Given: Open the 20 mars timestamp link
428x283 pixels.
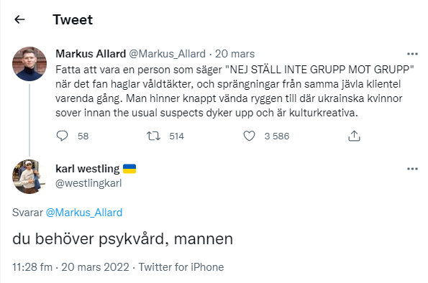Looking at the screenshot, I should pos(235,54).
